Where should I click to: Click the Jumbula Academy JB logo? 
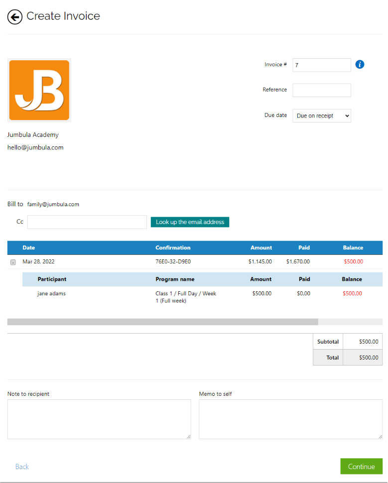(39, 90)
